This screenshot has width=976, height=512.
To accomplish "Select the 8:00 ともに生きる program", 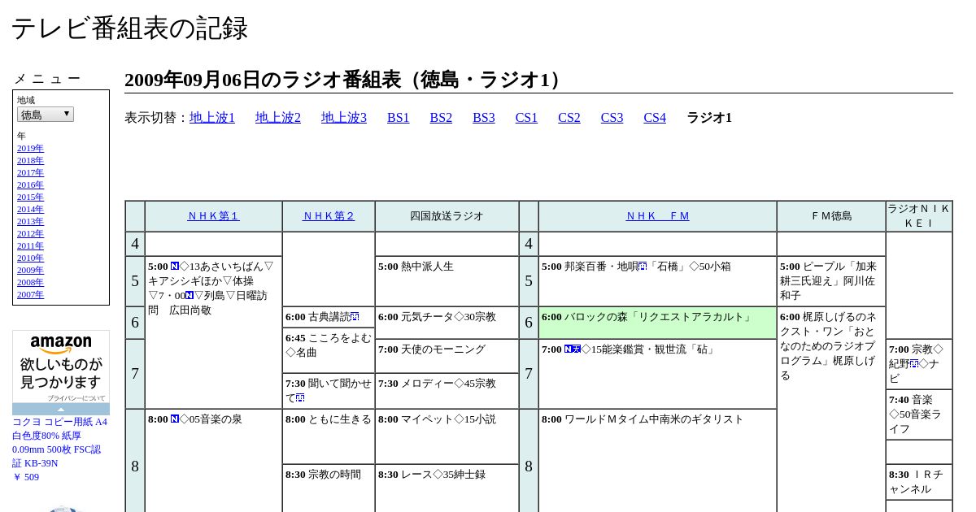I will point(329,436).
